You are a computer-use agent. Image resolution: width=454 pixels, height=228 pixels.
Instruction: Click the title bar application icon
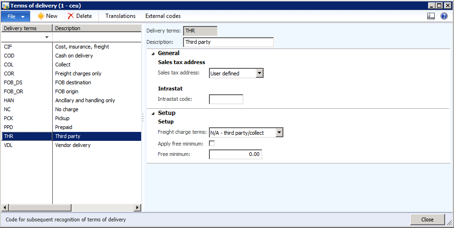coord(6,5)
